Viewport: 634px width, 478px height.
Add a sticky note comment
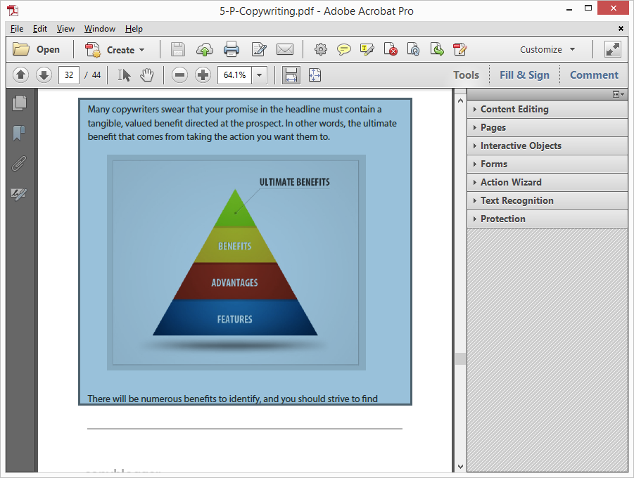343,50
